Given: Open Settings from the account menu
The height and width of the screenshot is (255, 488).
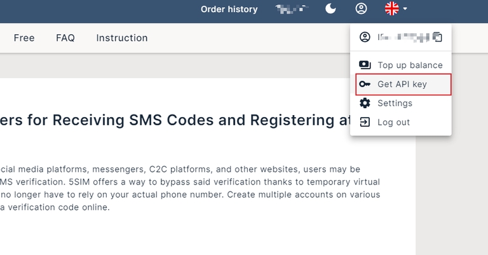Looking at the screenshot, I should click(x=395, y=103).
